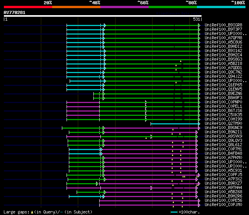249x215 pixels.
Task: Click the 'Large gaps' legend text
Action: 16,212
